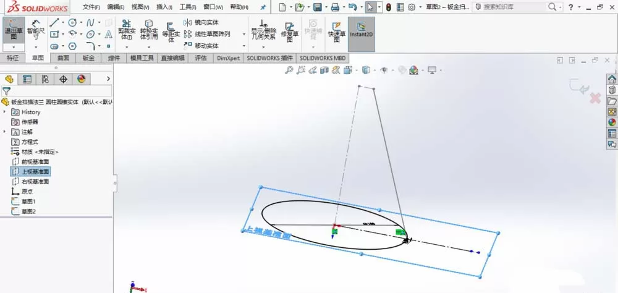Select the Line sketch tool

[x=54, y=22]
